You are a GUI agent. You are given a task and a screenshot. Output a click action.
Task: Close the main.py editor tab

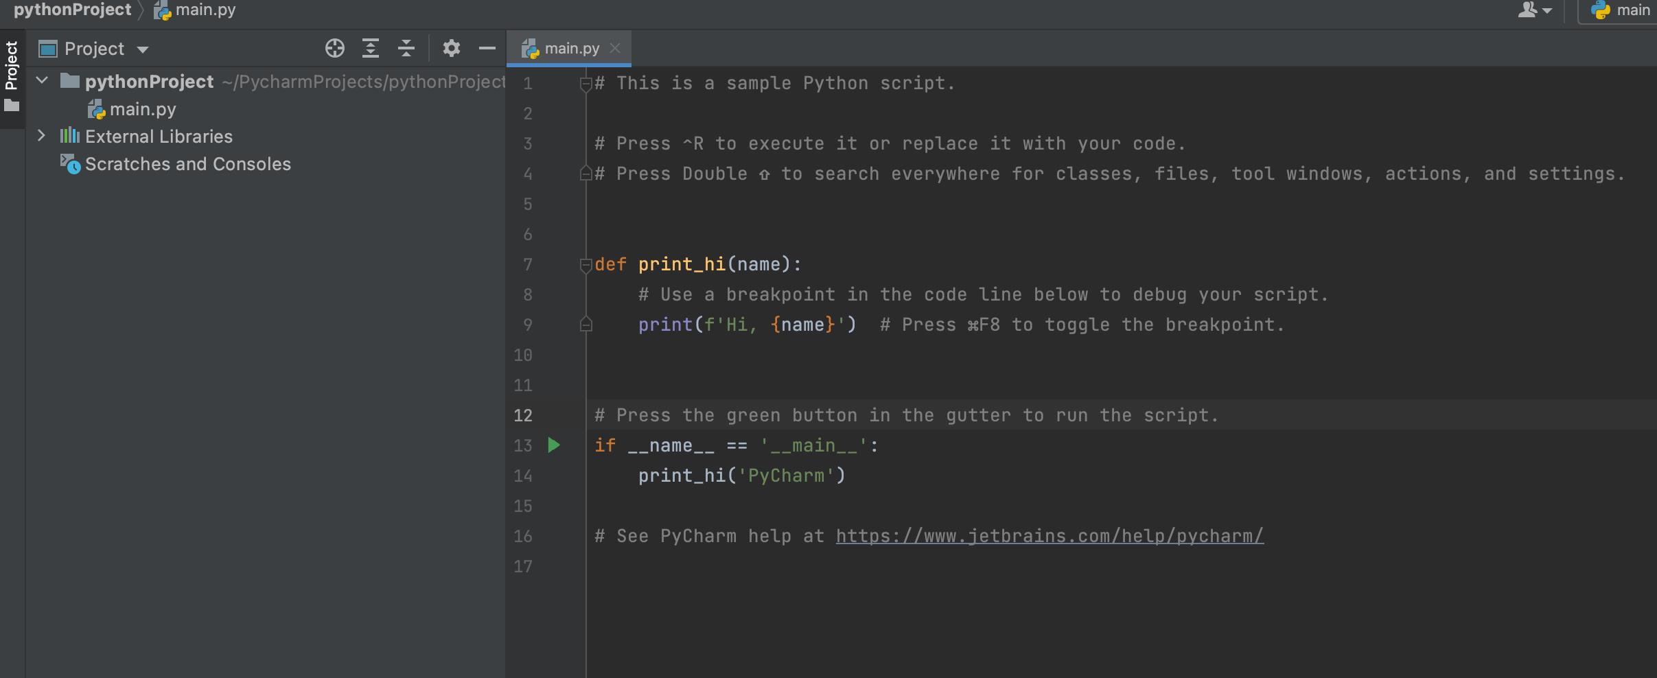pos(615,48)
